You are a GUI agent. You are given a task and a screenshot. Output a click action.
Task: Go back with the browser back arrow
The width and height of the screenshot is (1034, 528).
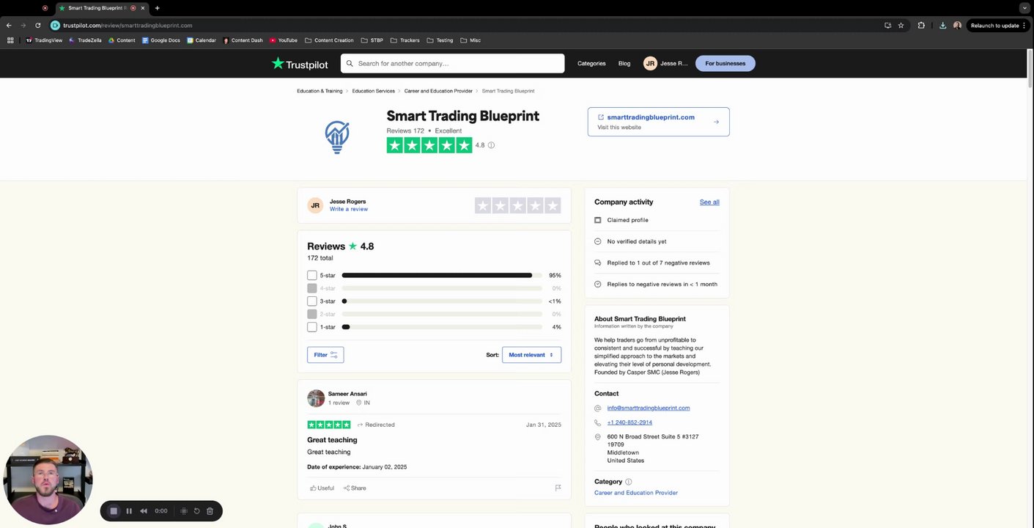click(9, 25)
